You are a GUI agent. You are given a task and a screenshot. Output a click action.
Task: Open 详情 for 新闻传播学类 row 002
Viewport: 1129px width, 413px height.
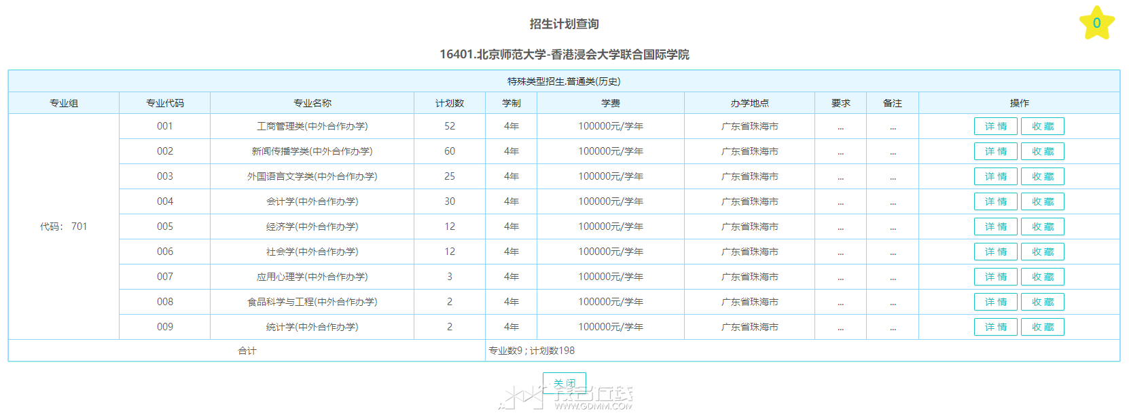point(996,151)
